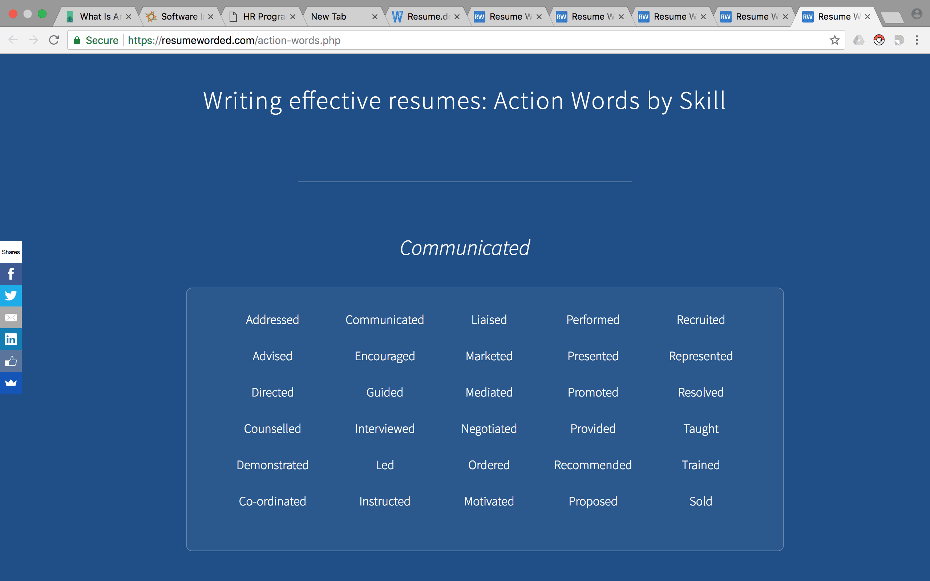Click the thumbs-up like icon
The image size is (930, 581).
point(11,361)
